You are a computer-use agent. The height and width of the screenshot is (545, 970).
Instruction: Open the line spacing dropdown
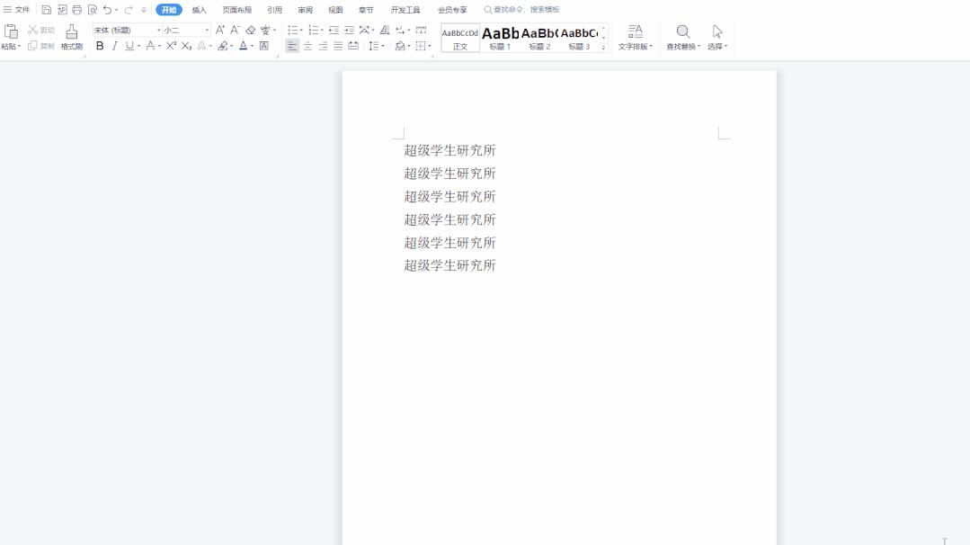coord(376,46)
